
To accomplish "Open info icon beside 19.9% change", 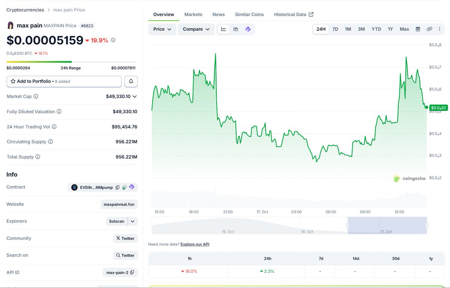I will coord(113,40).
